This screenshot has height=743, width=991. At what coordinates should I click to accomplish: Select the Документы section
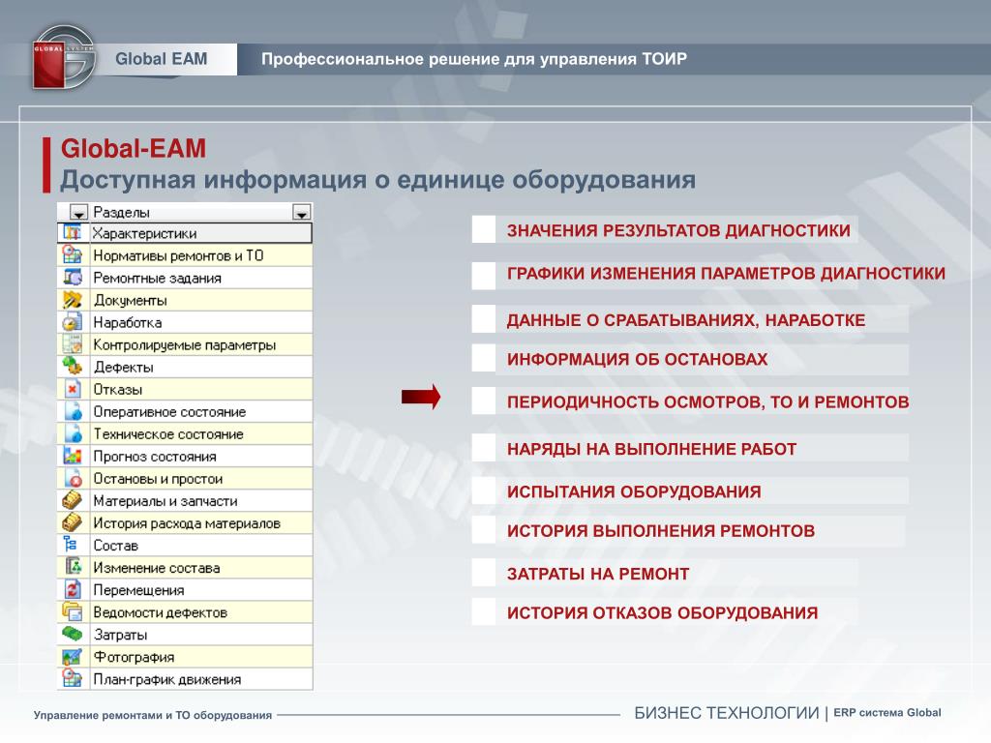pyautogui.click(x=185, y=300)
